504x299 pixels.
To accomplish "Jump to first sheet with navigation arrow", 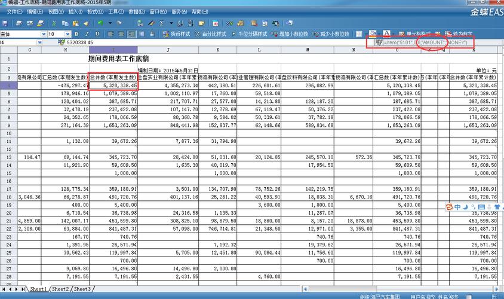I will (4, 289).
